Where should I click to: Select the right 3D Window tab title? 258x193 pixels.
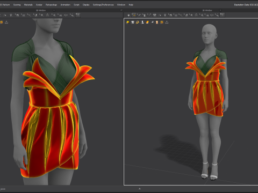(207, 10)
